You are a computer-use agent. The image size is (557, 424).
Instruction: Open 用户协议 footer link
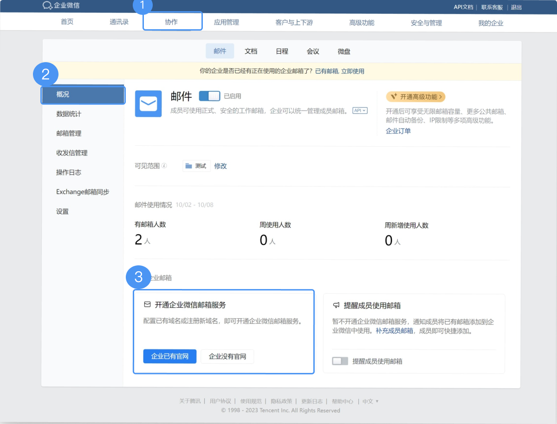[x=220, y=401]
